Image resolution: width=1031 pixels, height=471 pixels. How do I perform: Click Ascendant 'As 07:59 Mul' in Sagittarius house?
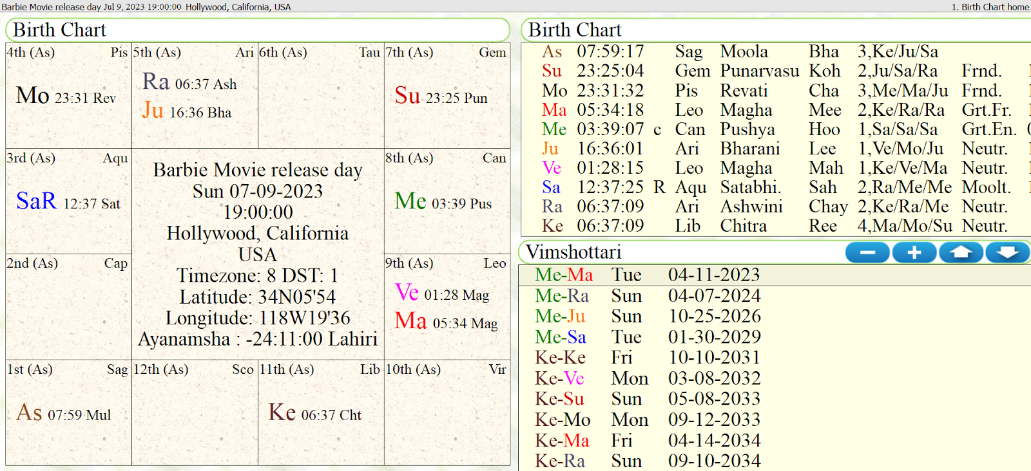[x=64, y=412]
